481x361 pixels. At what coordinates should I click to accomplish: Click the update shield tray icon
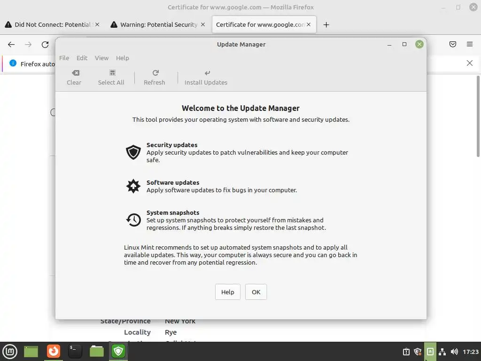pos(418,352)
